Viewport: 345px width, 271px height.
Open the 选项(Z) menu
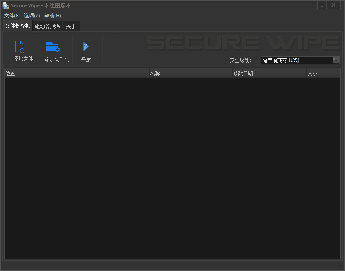tap(32, 15)
